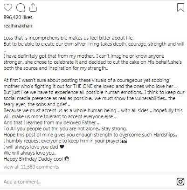Open the realhinakhan profile username
The image size is (187, 190).
[18, 26]
